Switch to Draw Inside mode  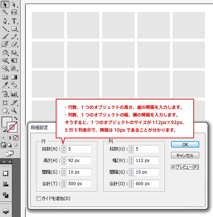[16, 145]
